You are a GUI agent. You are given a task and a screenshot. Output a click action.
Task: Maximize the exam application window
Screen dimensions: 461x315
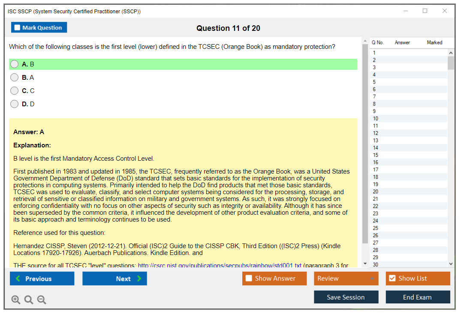(425, 11)
